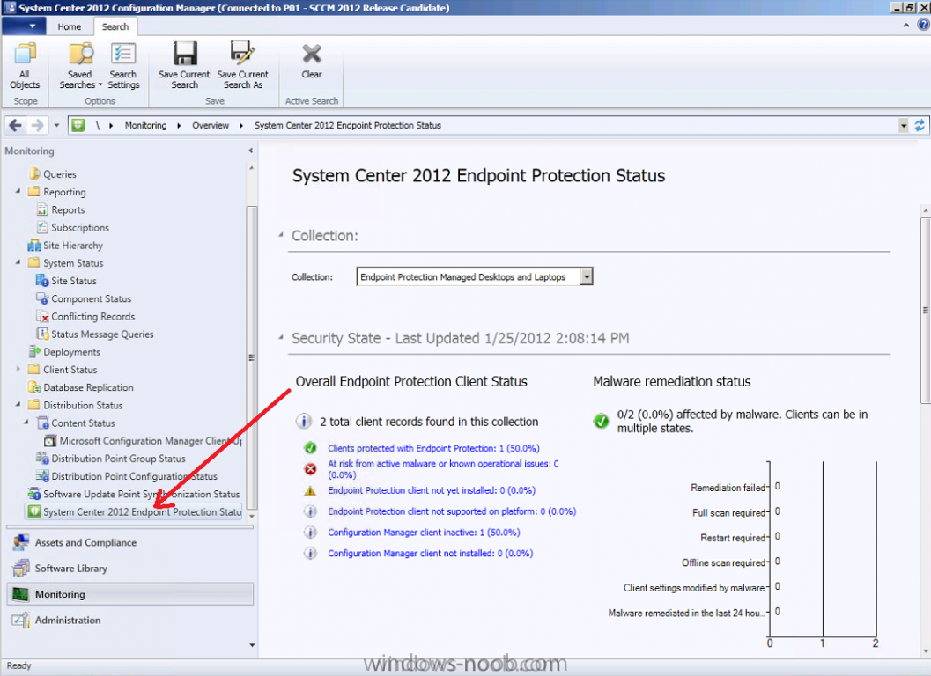This screenshot has height=676, width=931.
Task: Open the Collection dropdown
Action: [x=587, y=276]
